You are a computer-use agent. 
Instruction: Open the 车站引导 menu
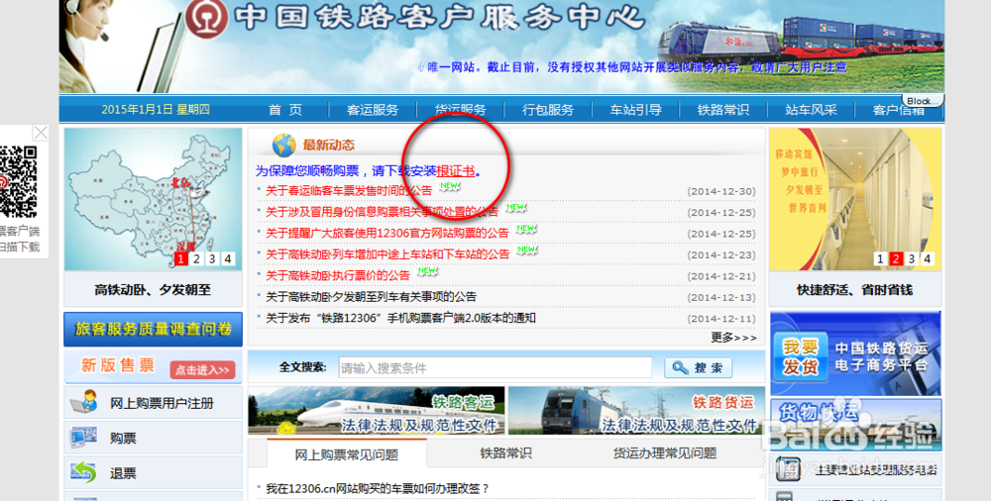coord(635,109)
